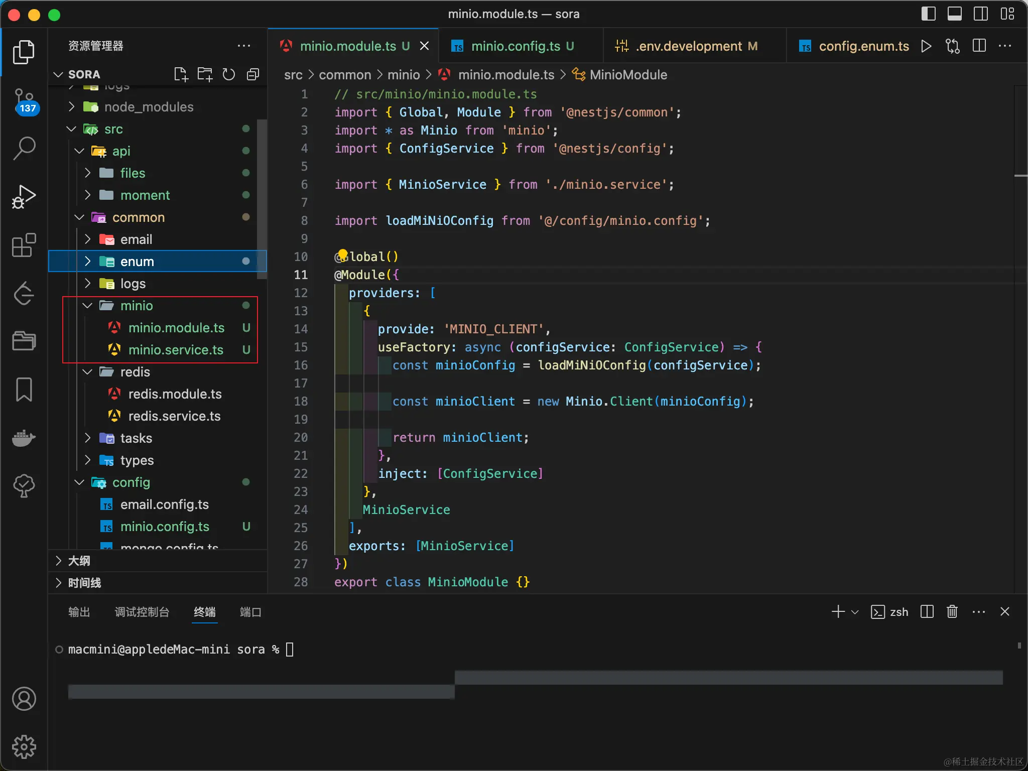
Task: Refresh the explorer file tree
Action: [x=229, y=74]
